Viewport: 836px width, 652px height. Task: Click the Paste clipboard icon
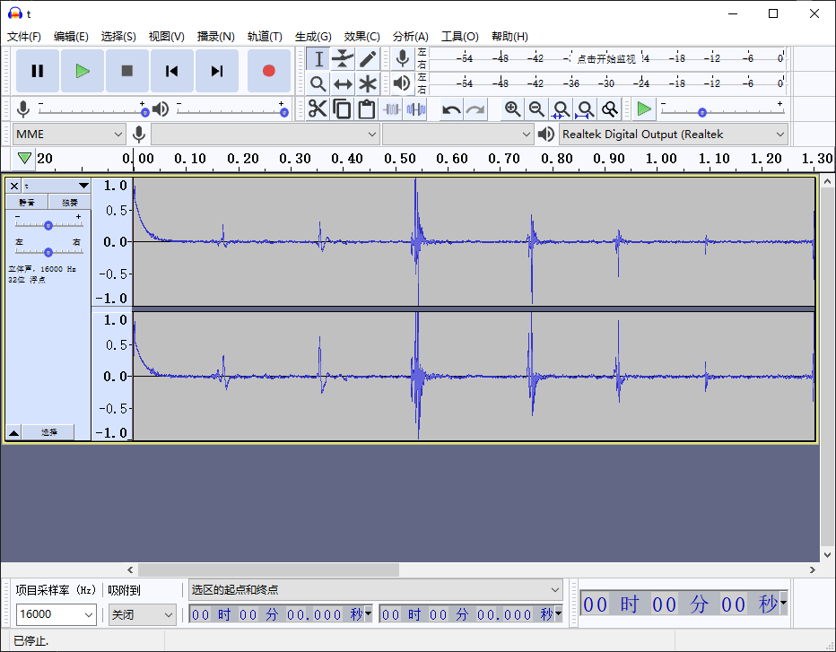pyautogui.click(x=366, y=109)
